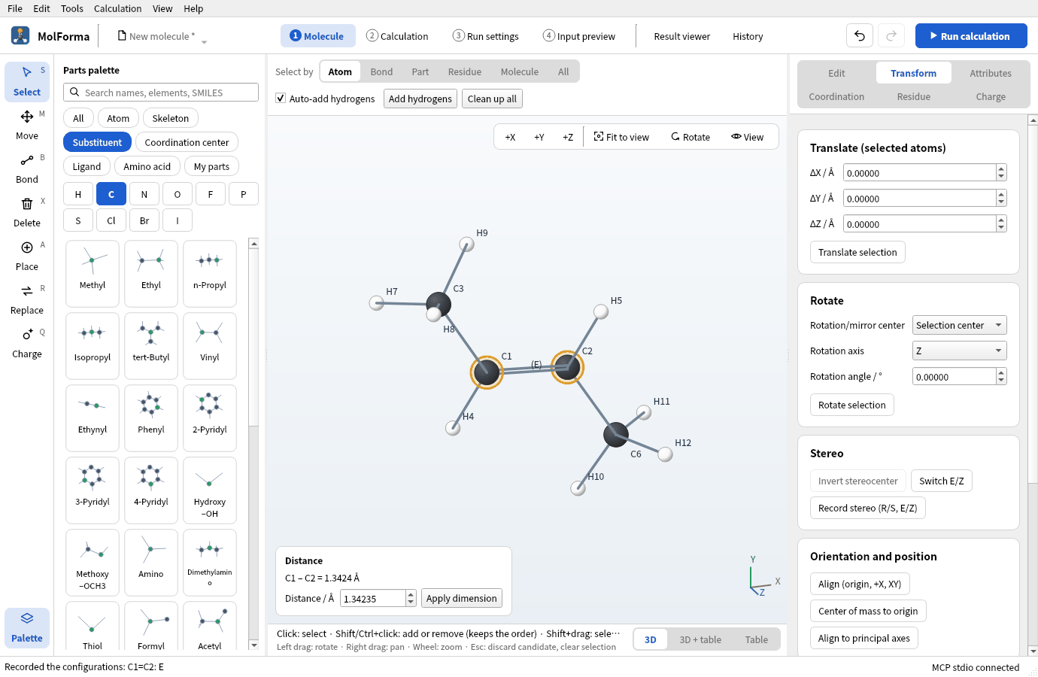Screen dimensions: 1038x677
Task: Increase Distance value with up stepper
Action: click(411, 594)
